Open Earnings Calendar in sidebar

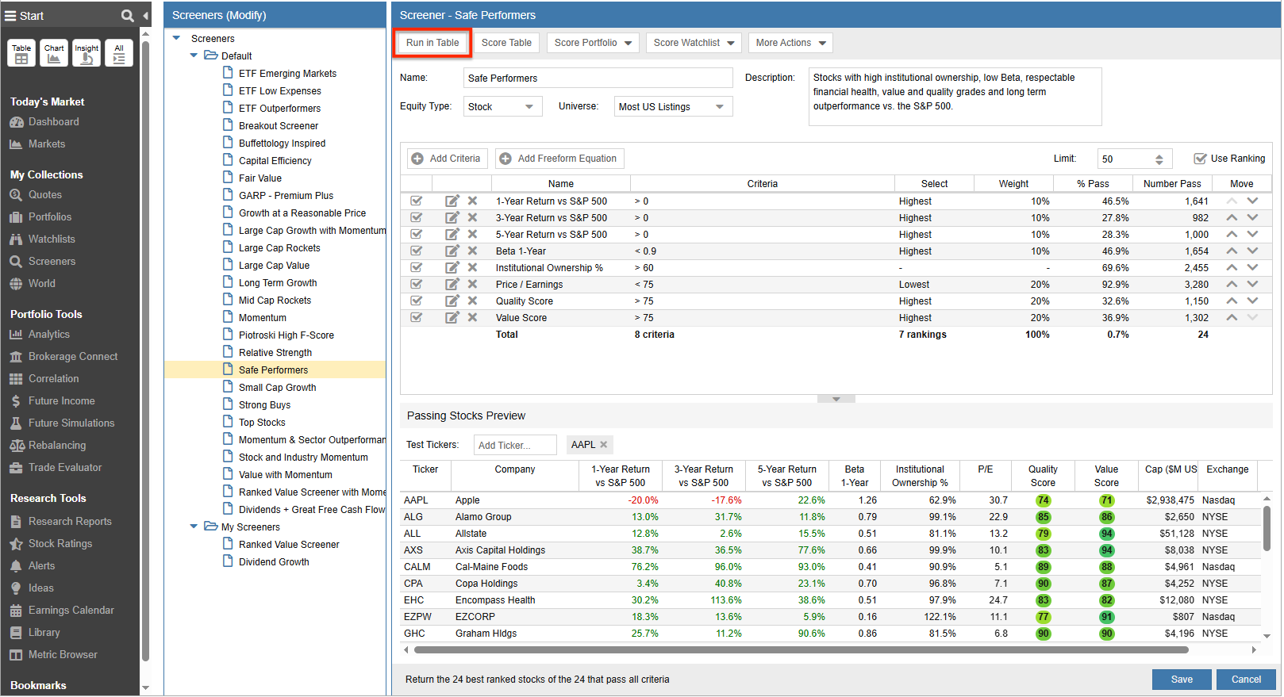click(71, 611)
